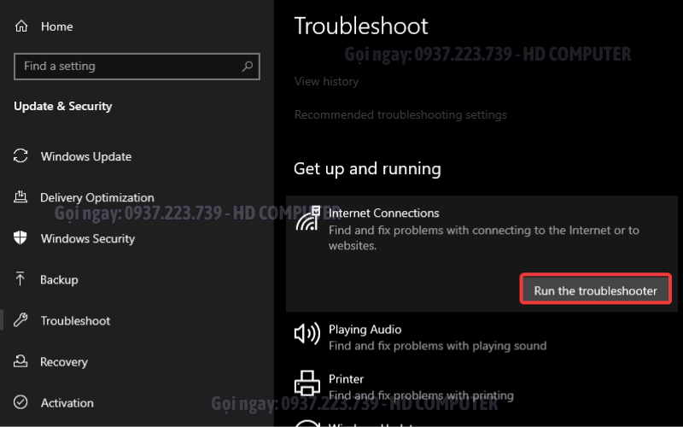Image resolution: width=683 pixels, height=427 pixels.
Task: Run the troubleshooter for Internet Connections
Action: click(x=595, y=290)
